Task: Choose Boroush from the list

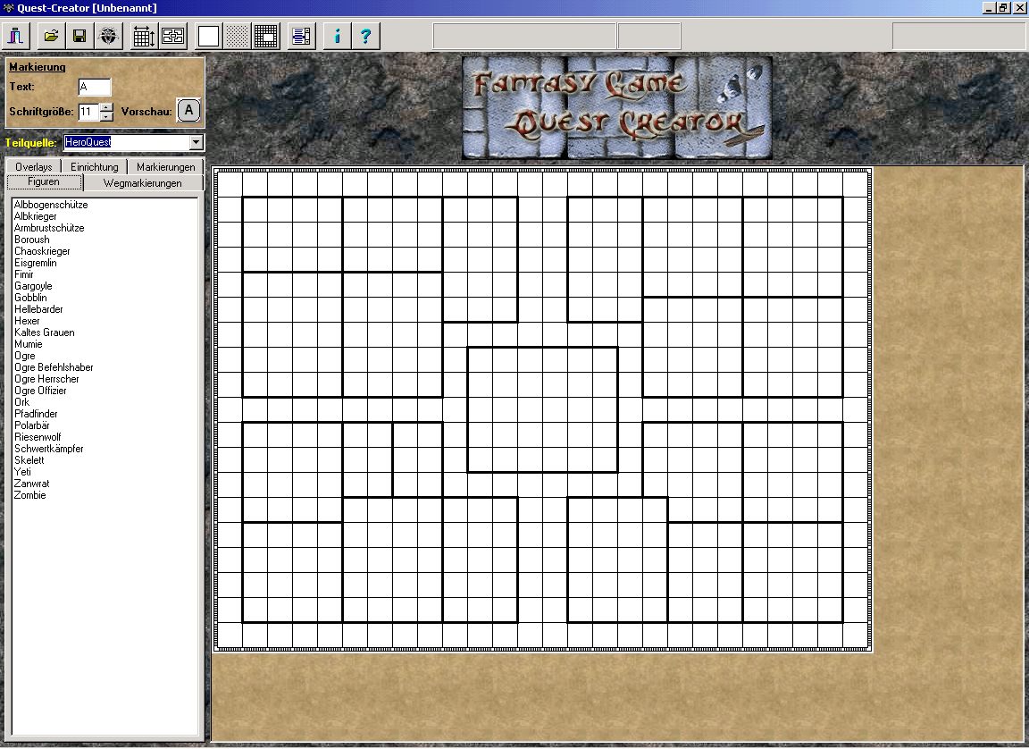Action: click(32, 240)
